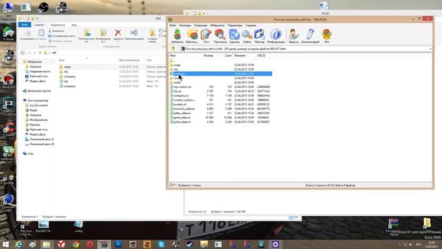The width and height of the screenshot is (442, 249).
Task: Select editor_data.sii file in WinRAR
Action: (x=182, y=113)
